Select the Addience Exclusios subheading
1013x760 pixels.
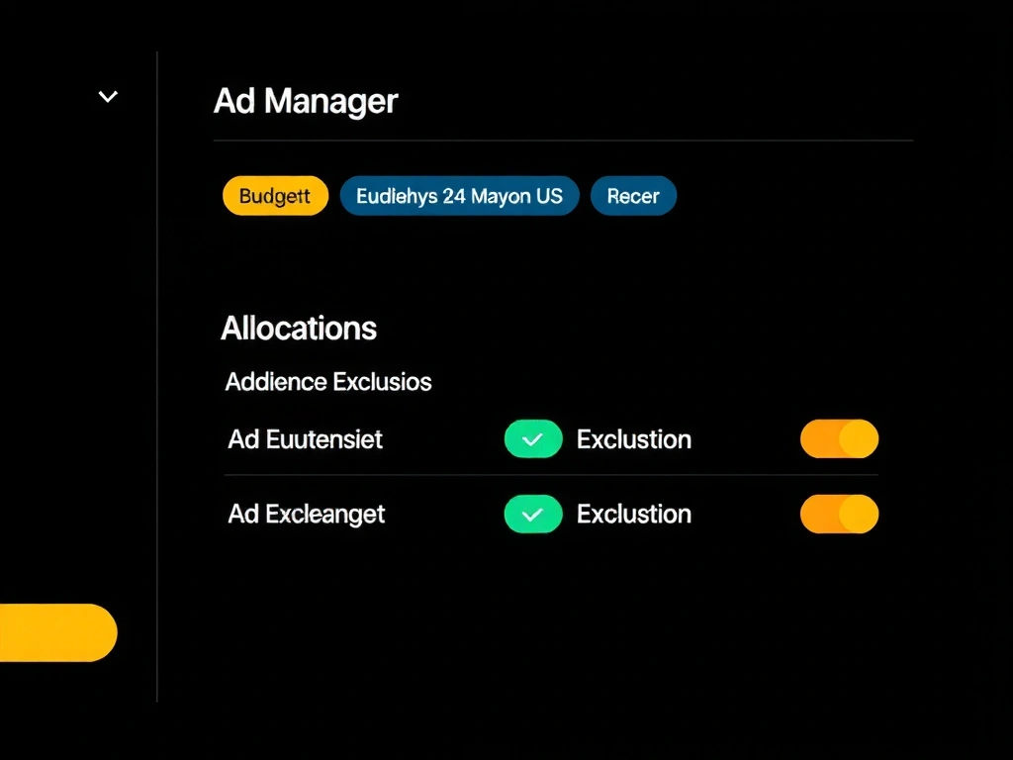(x=328, y=382)
